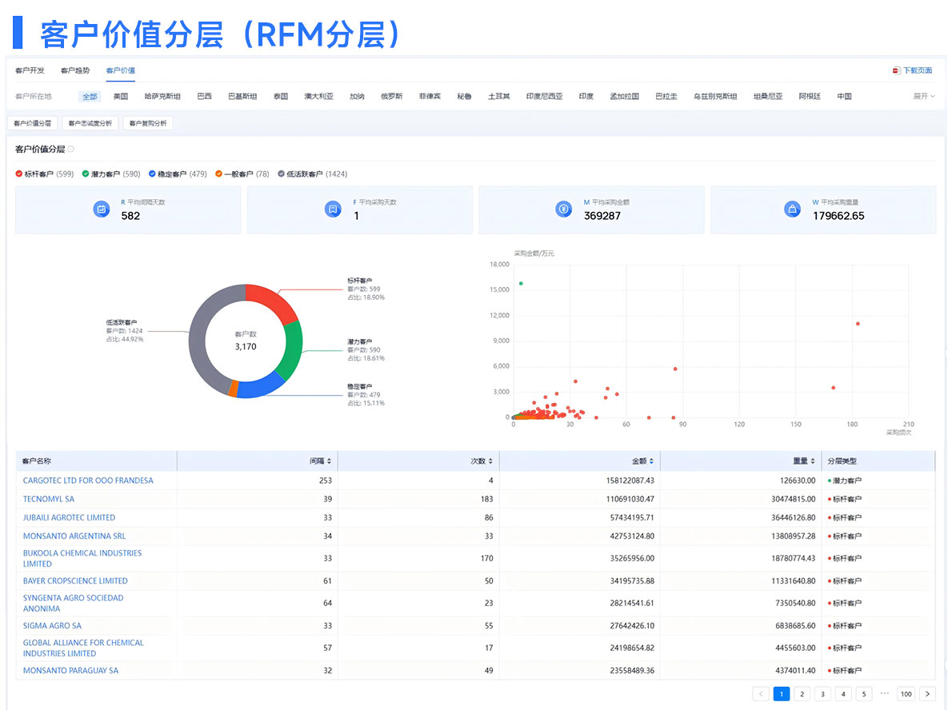Open TECNOMYL SA customer link
Screen dimensions: 952x710
(x=49, y=500)
